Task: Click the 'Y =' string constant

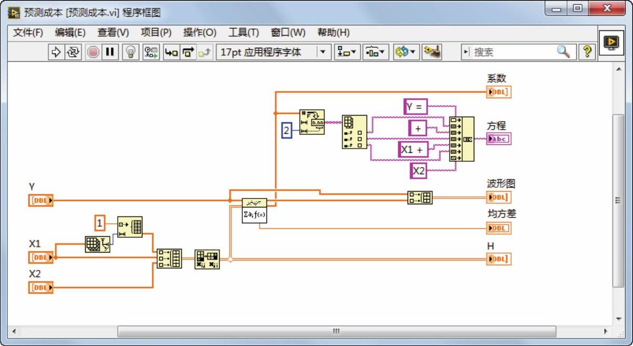Action: click(416, 107)
